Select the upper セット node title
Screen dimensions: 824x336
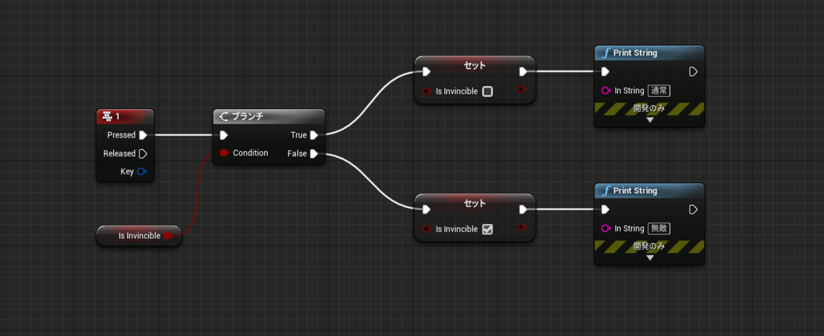point(475,65)
